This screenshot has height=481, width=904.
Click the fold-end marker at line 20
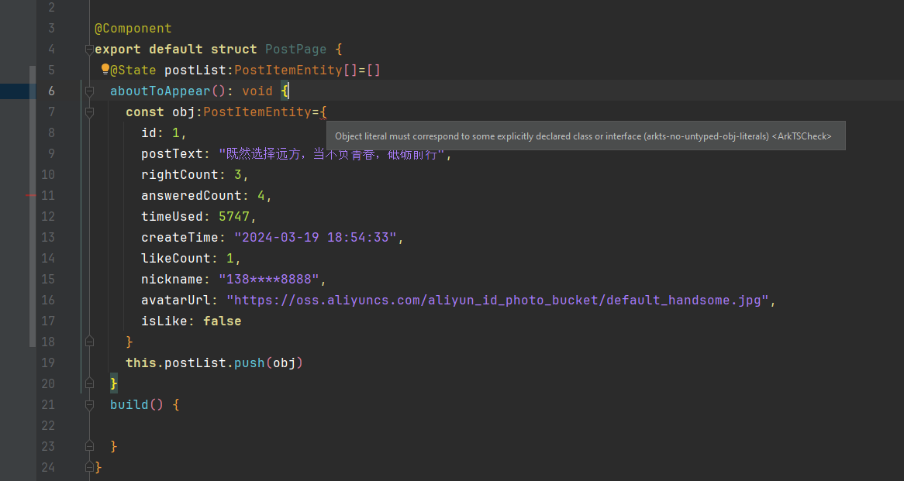tap(88, 383)
